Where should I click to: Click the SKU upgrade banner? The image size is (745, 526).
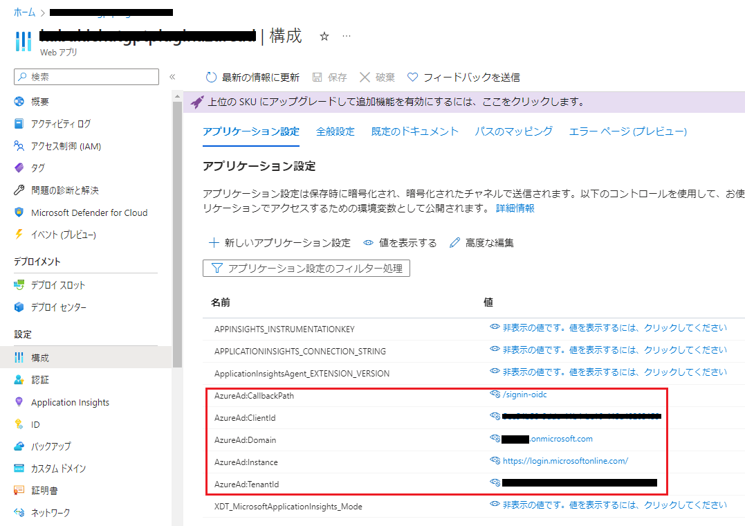[463, 102]
